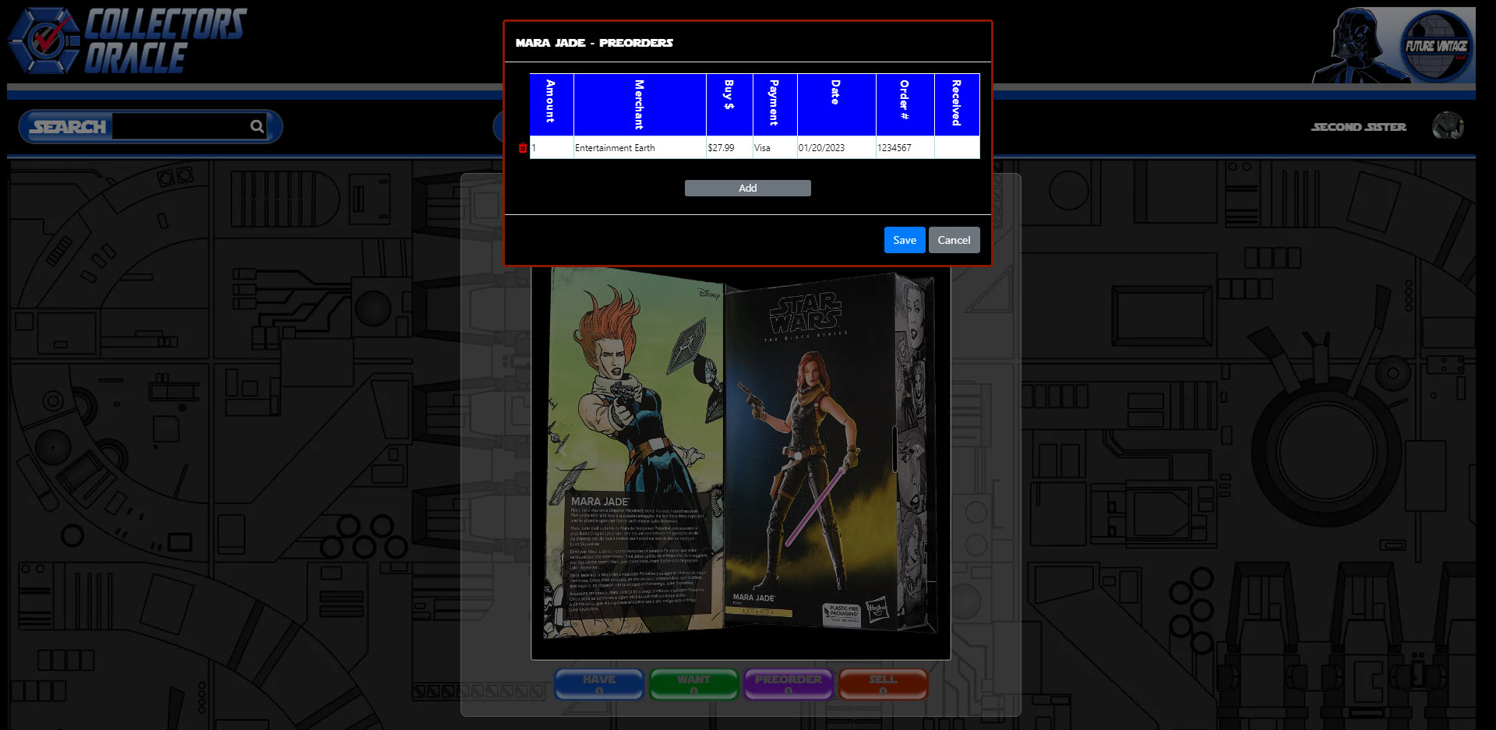This screenshot has height=730, width=1496.
Task: Click the empty Received cell
Action: tap(957, 148)
